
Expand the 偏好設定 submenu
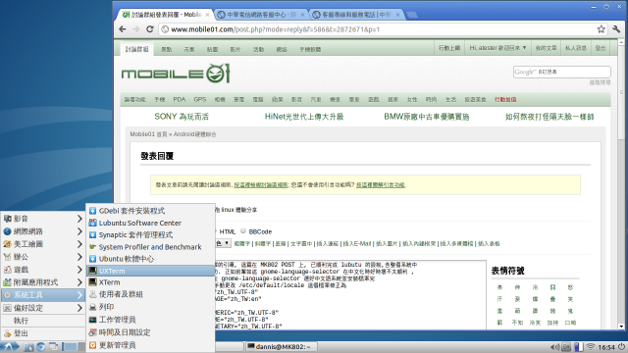point(42,308)
